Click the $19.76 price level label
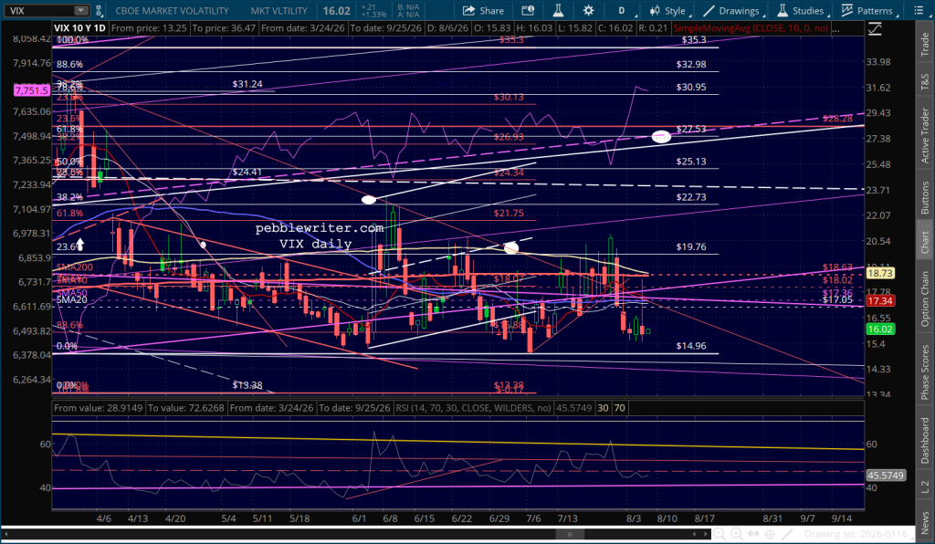 click(x=691, y=246)
